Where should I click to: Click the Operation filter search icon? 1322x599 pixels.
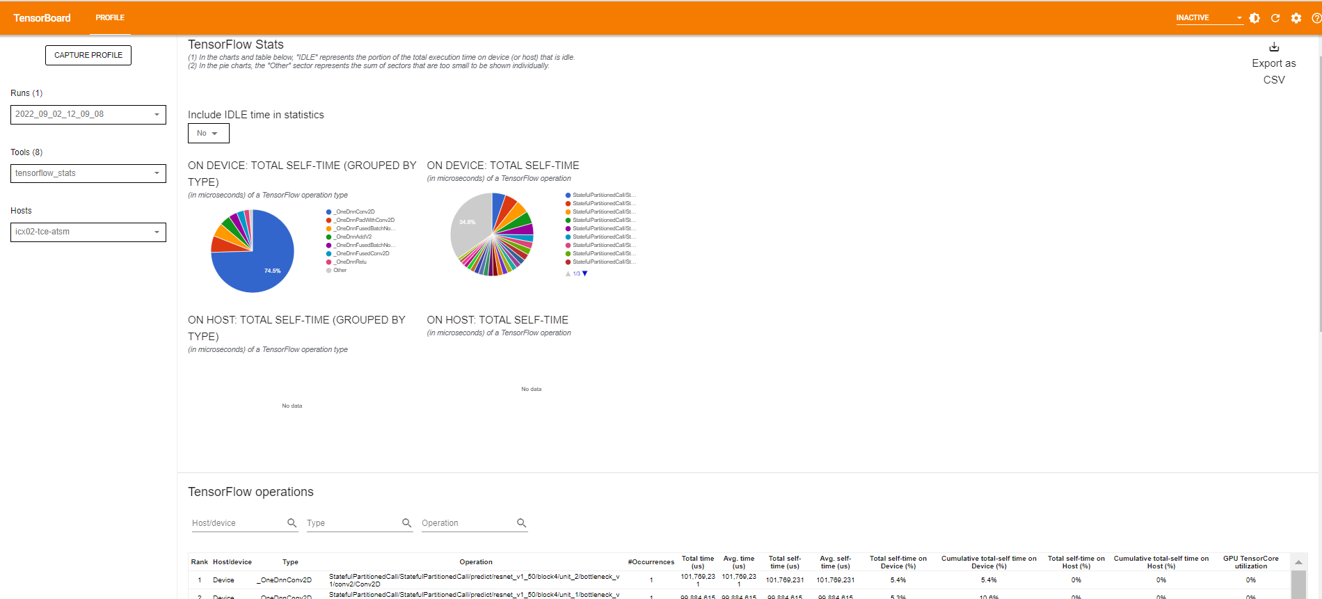pyautogui.click(x=522, y=522)
